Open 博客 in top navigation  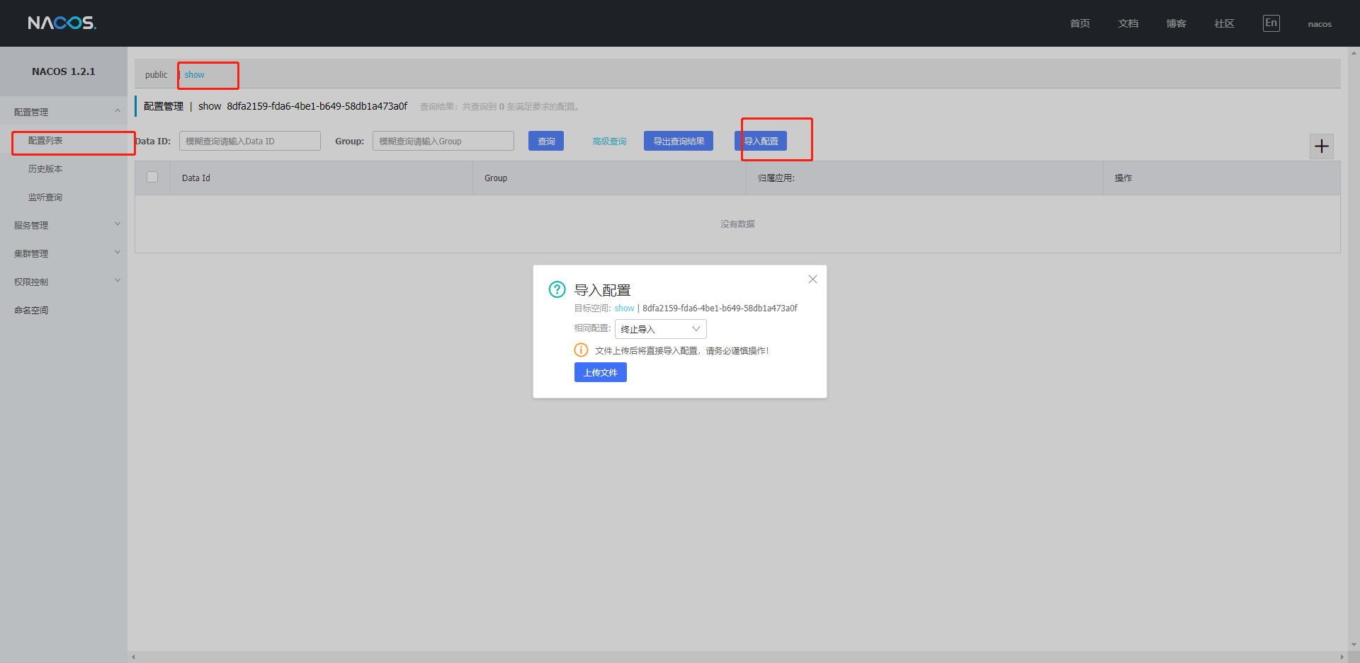1177,23
